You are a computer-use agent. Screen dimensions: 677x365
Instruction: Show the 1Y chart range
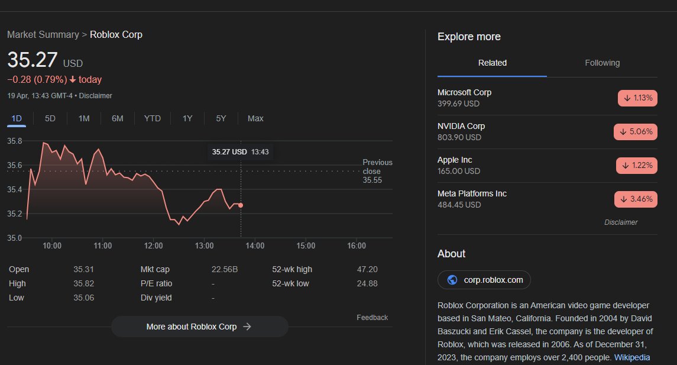click(x=187, y=118)
